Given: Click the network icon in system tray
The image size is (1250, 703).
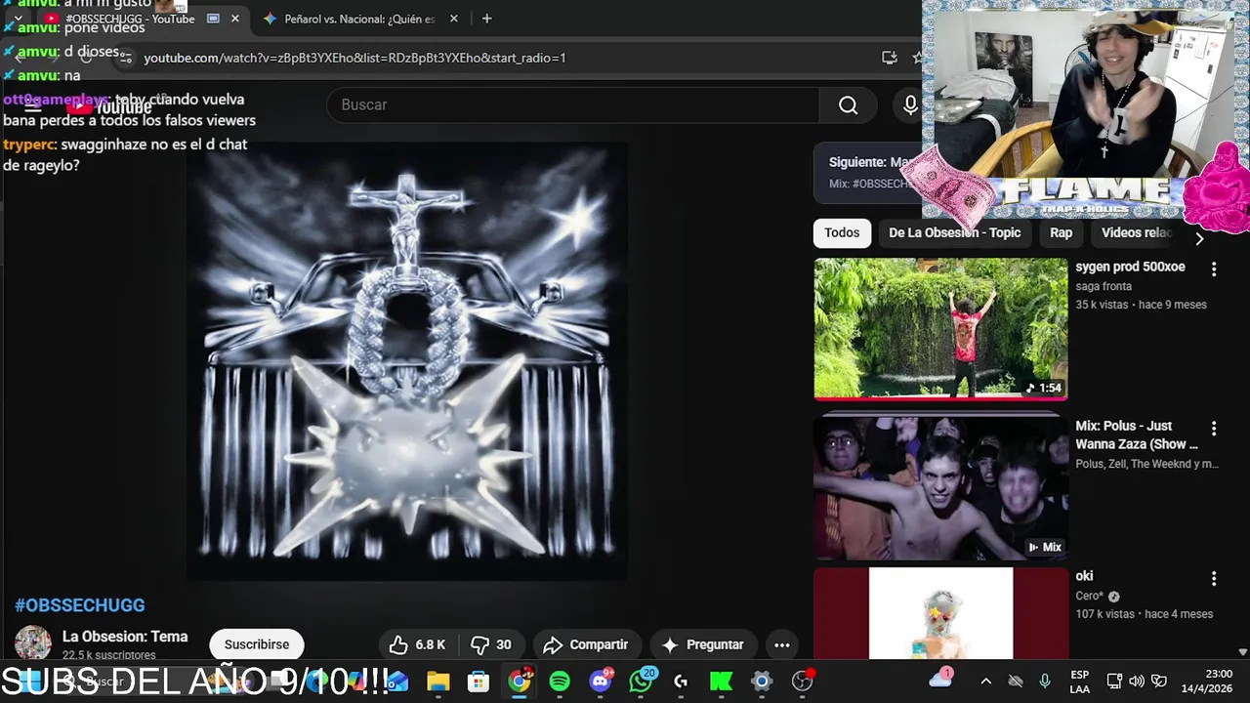Looking at the screenshot, I should click(x=1114, y=682).
